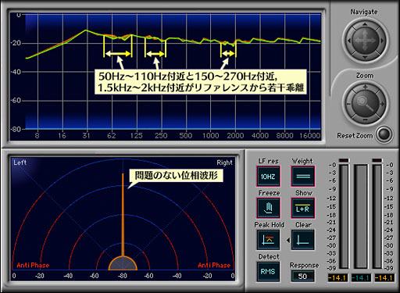Click the Response value field showing 50
Screen dimensions: 400x293
pos(302,276)
